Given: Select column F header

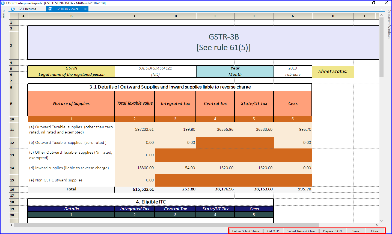Looking at the screenshot, I should 254,16.
